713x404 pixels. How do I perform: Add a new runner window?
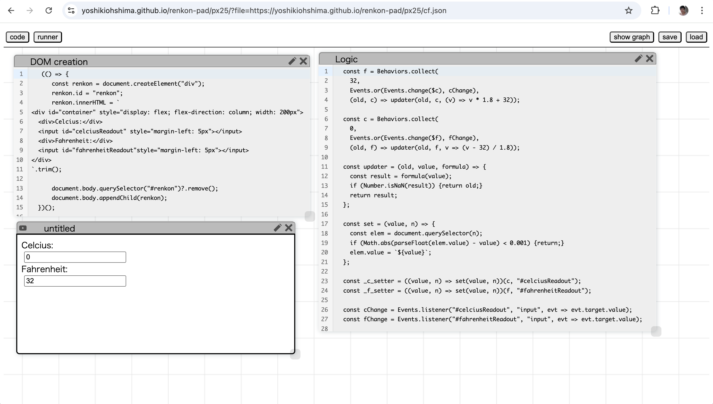tap(48, 37)
